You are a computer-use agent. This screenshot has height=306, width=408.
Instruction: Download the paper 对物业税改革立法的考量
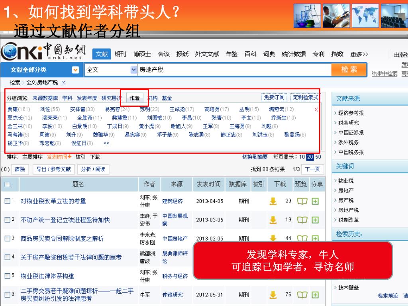(273, 201)
